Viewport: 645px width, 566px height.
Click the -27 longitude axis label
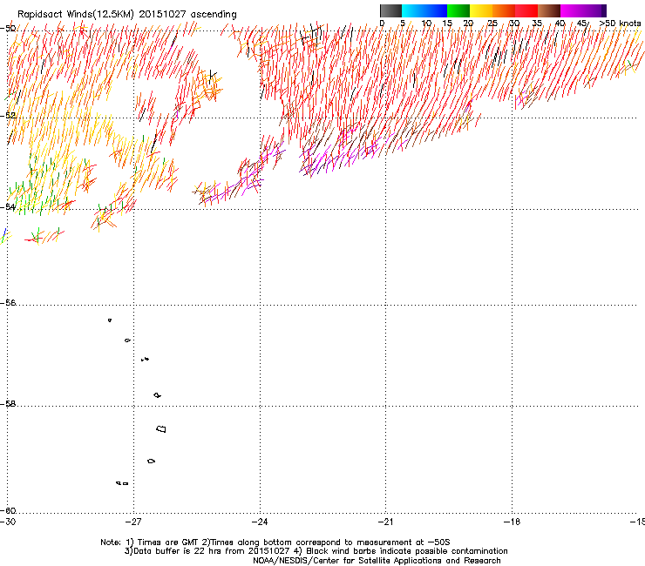[x=133, y=522]
